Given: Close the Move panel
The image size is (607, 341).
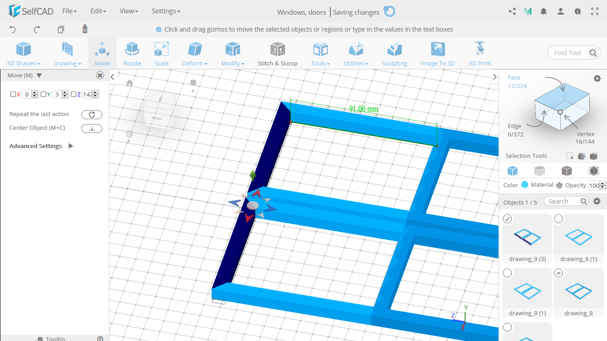Looking at the screenshot, I should [100, 76].
